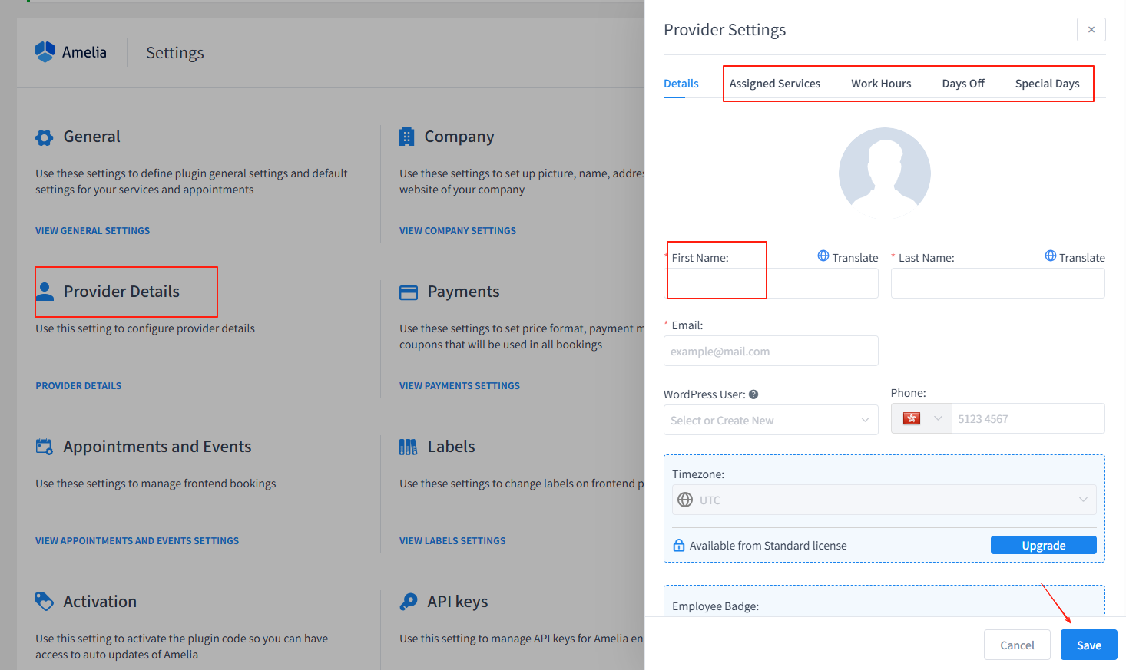The height and width of the screenshot is (670, 1126).
Task: Click the globe icon beside First Name Translate
Action: [x=823, y=256]
